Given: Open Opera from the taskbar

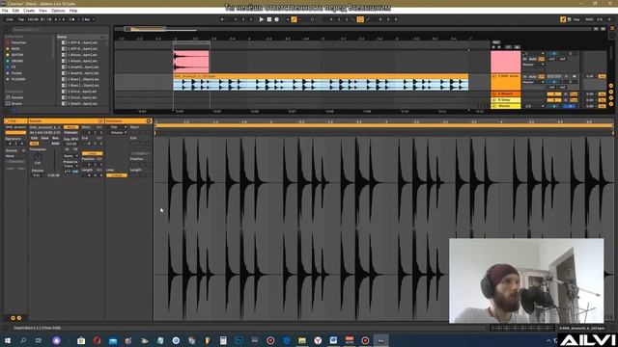Looking at the screenshot, I should [97, 340].
